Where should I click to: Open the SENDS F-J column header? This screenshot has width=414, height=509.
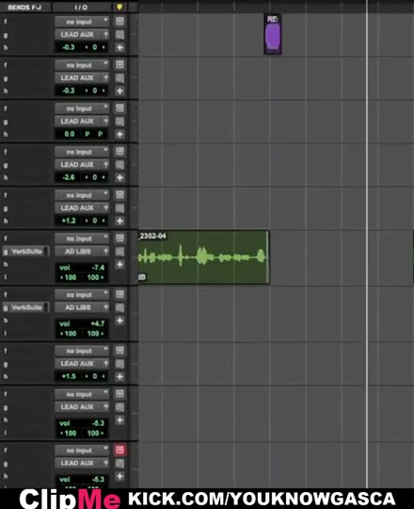(x=25, y=8)
